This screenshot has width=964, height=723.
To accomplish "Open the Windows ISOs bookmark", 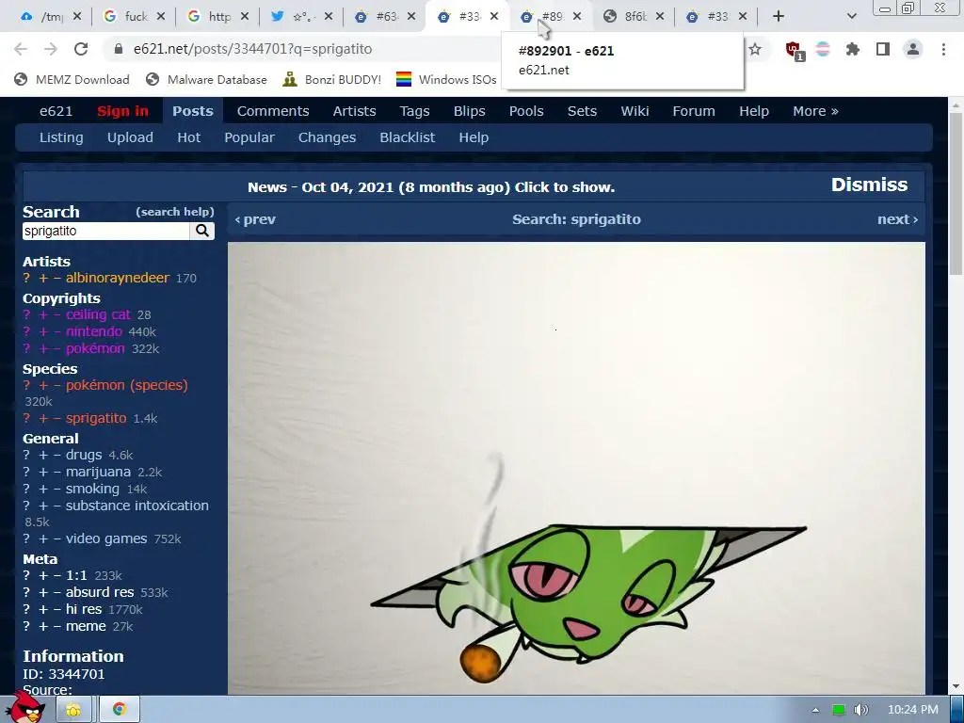I will coord(446,79).
